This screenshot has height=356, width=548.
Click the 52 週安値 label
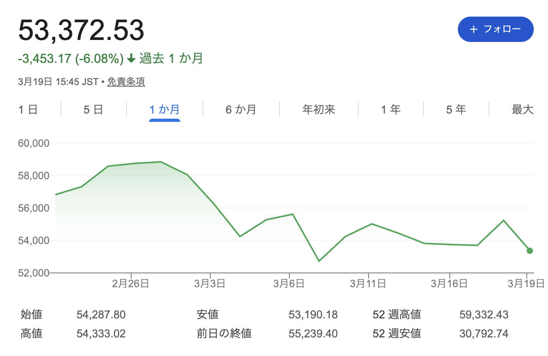pos(397,333)
